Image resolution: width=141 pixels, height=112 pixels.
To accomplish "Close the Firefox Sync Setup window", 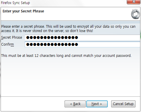I will tap(133, 2).
